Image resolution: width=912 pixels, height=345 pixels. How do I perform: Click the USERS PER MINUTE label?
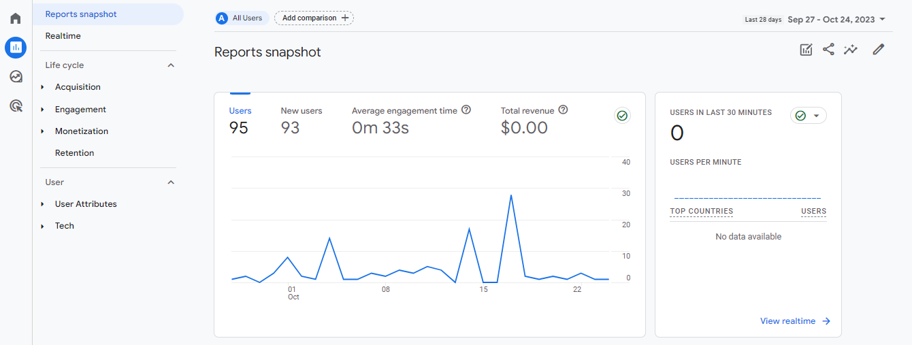click(706, 163)
